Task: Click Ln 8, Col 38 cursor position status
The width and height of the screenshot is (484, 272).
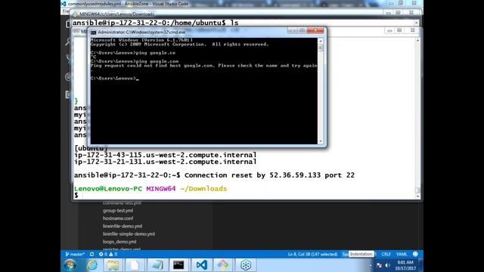Action: (312, 254)
